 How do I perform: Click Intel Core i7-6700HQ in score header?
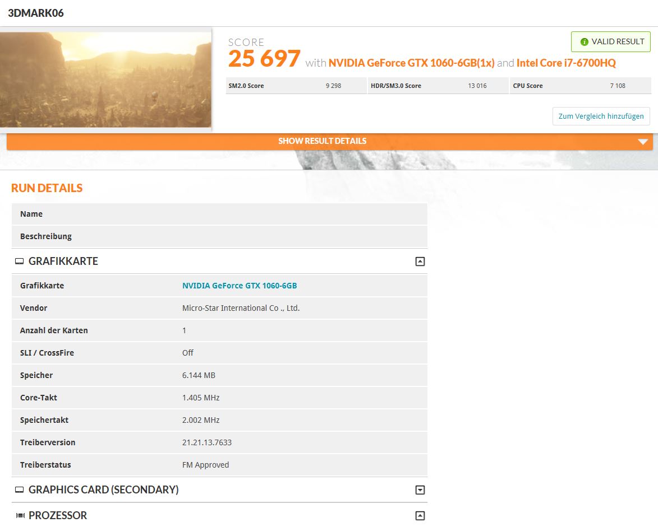[x=566, y=63]
